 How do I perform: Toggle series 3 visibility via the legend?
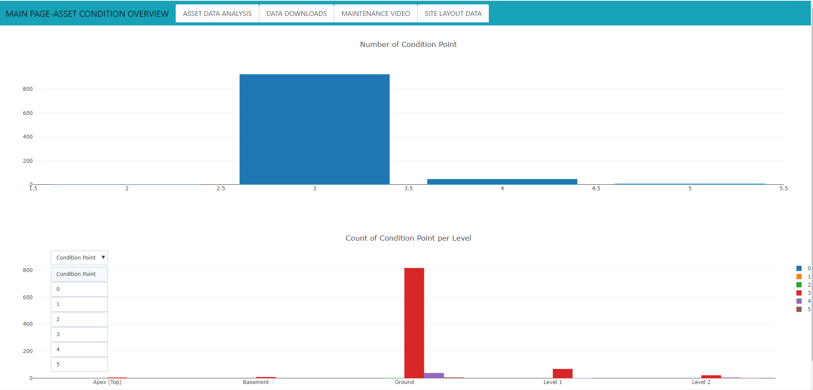click(x=804, y=293)
